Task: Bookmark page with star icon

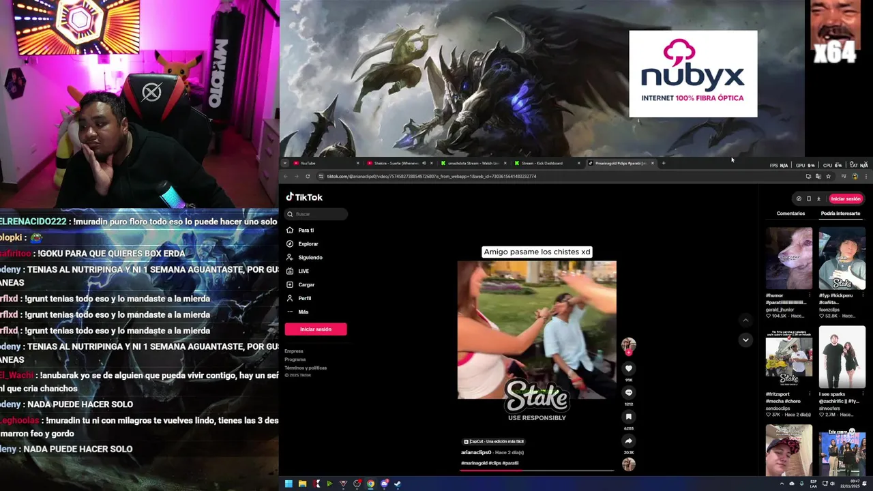Action: [828, 176]
